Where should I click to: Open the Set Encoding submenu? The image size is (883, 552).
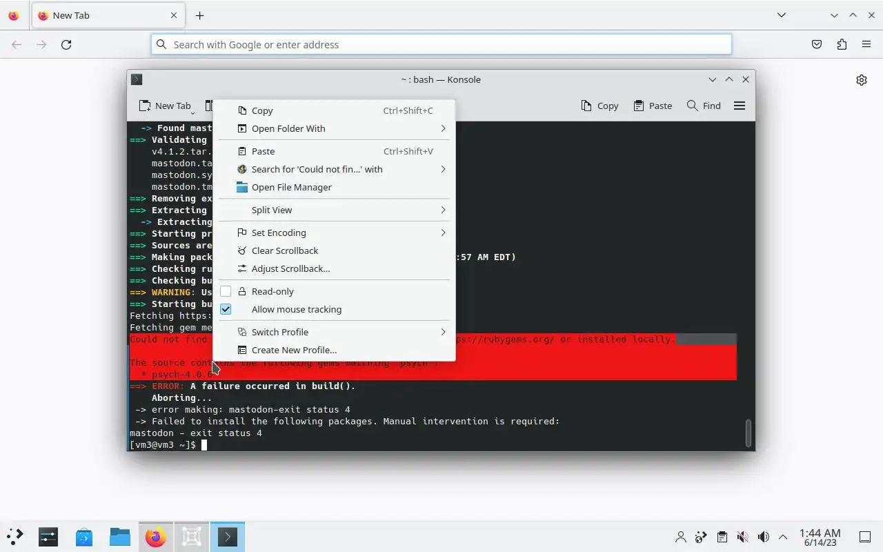pos(335,233)
